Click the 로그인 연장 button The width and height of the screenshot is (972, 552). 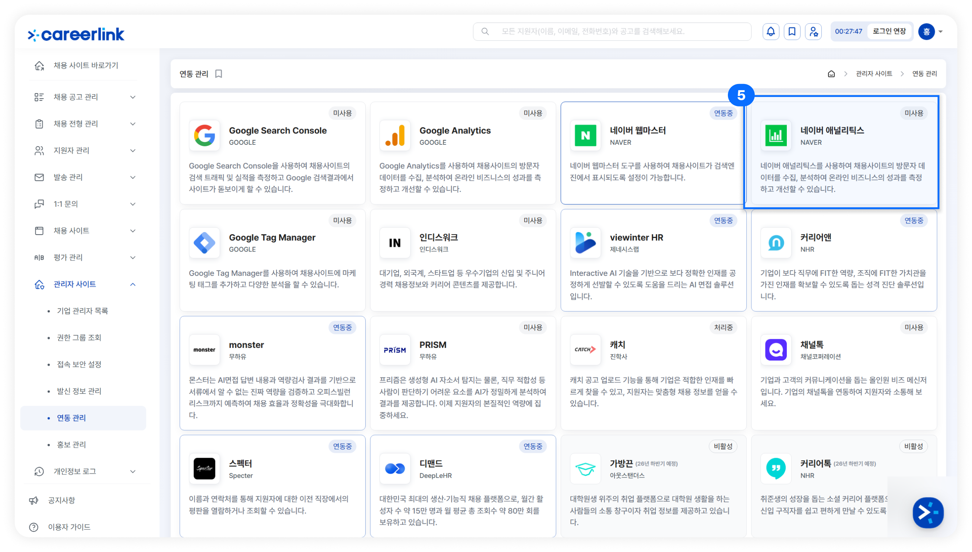point(889,31)
